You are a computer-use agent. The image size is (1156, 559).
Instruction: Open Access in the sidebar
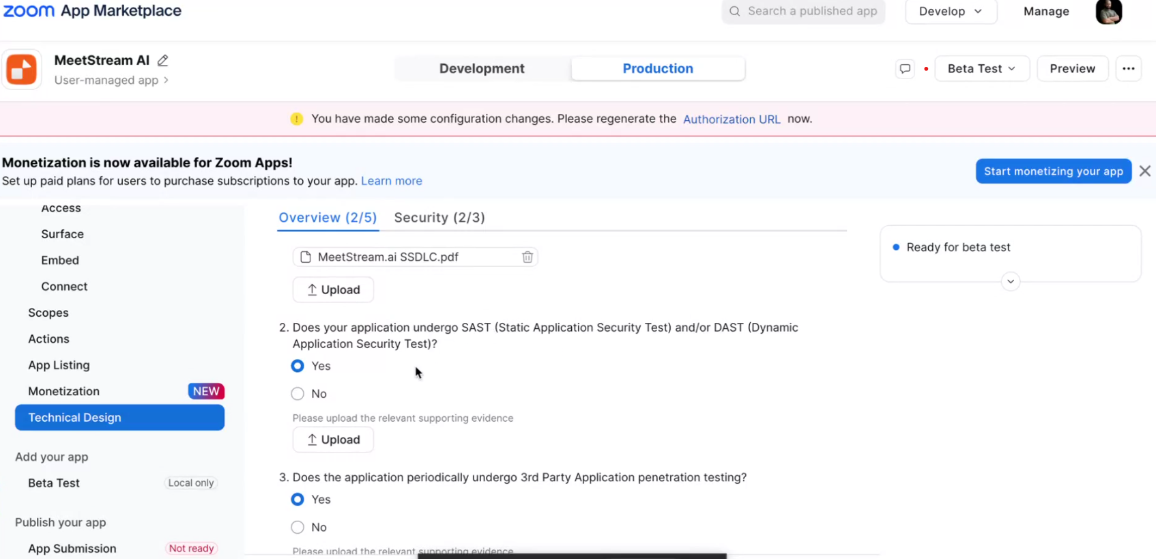pyautogui.click(x=61, y=208)
